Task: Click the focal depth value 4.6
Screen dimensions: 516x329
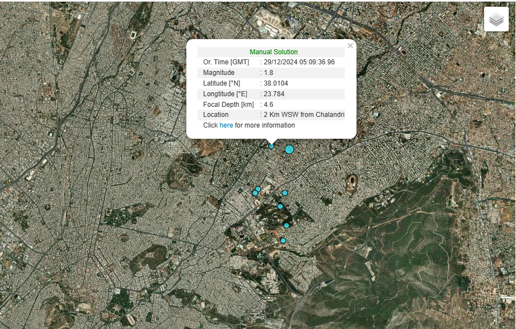Action: click(x=269, y=105)
